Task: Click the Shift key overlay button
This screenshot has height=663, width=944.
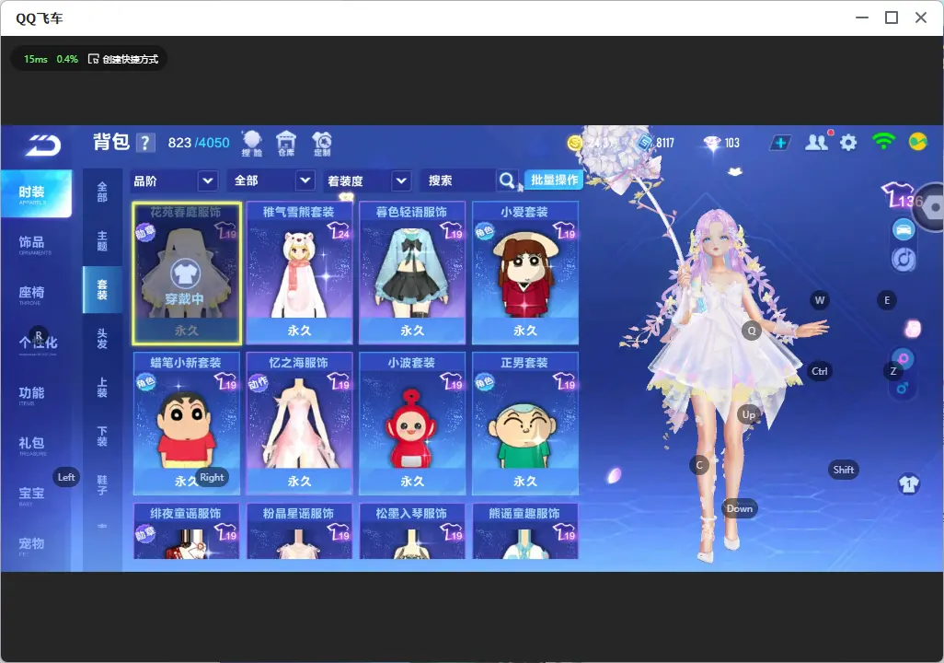Action: click(843, 470)
